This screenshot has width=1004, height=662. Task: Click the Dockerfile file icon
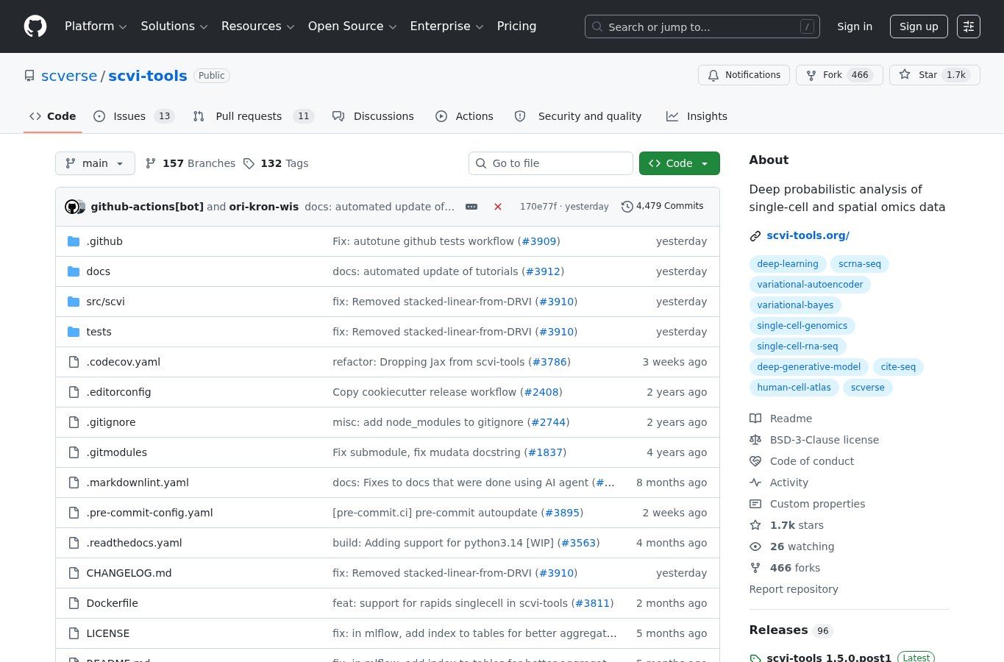pos(74,603)
